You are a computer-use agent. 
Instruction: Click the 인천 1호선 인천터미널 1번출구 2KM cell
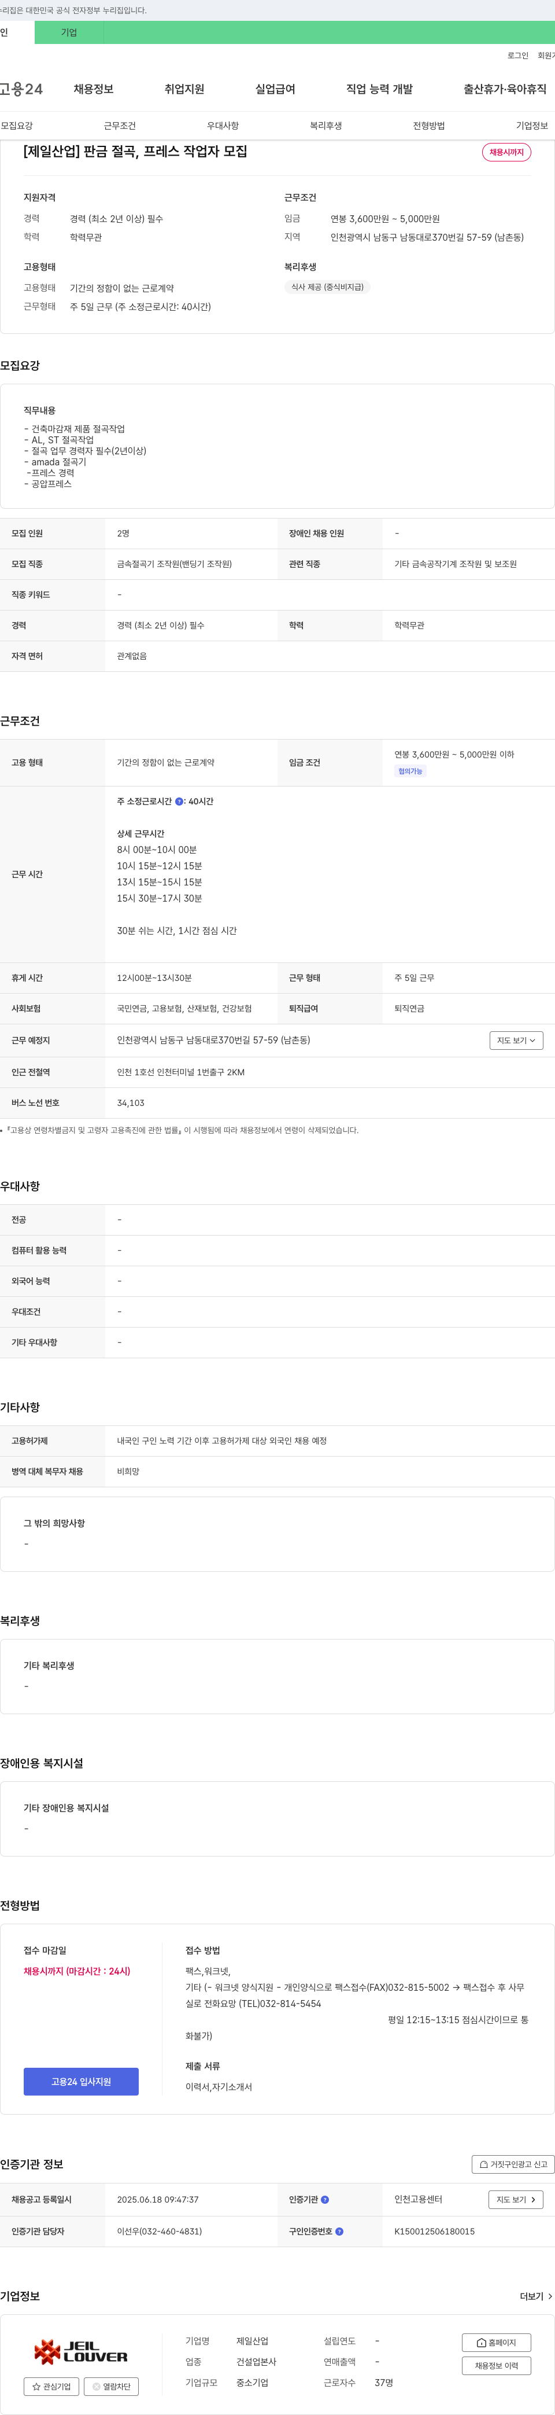point(180,1072)
